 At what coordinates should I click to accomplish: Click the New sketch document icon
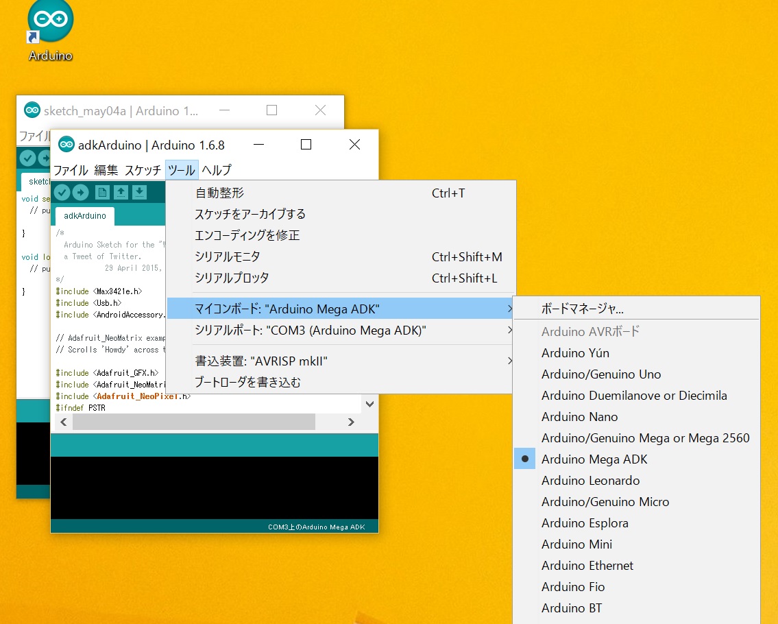click(102, 192)
